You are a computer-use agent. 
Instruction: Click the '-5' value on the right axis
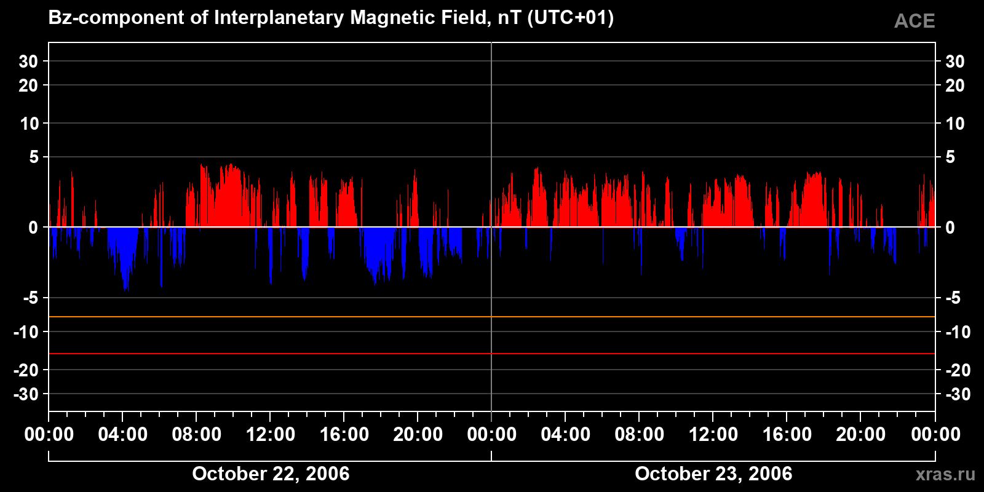(953, 298)
